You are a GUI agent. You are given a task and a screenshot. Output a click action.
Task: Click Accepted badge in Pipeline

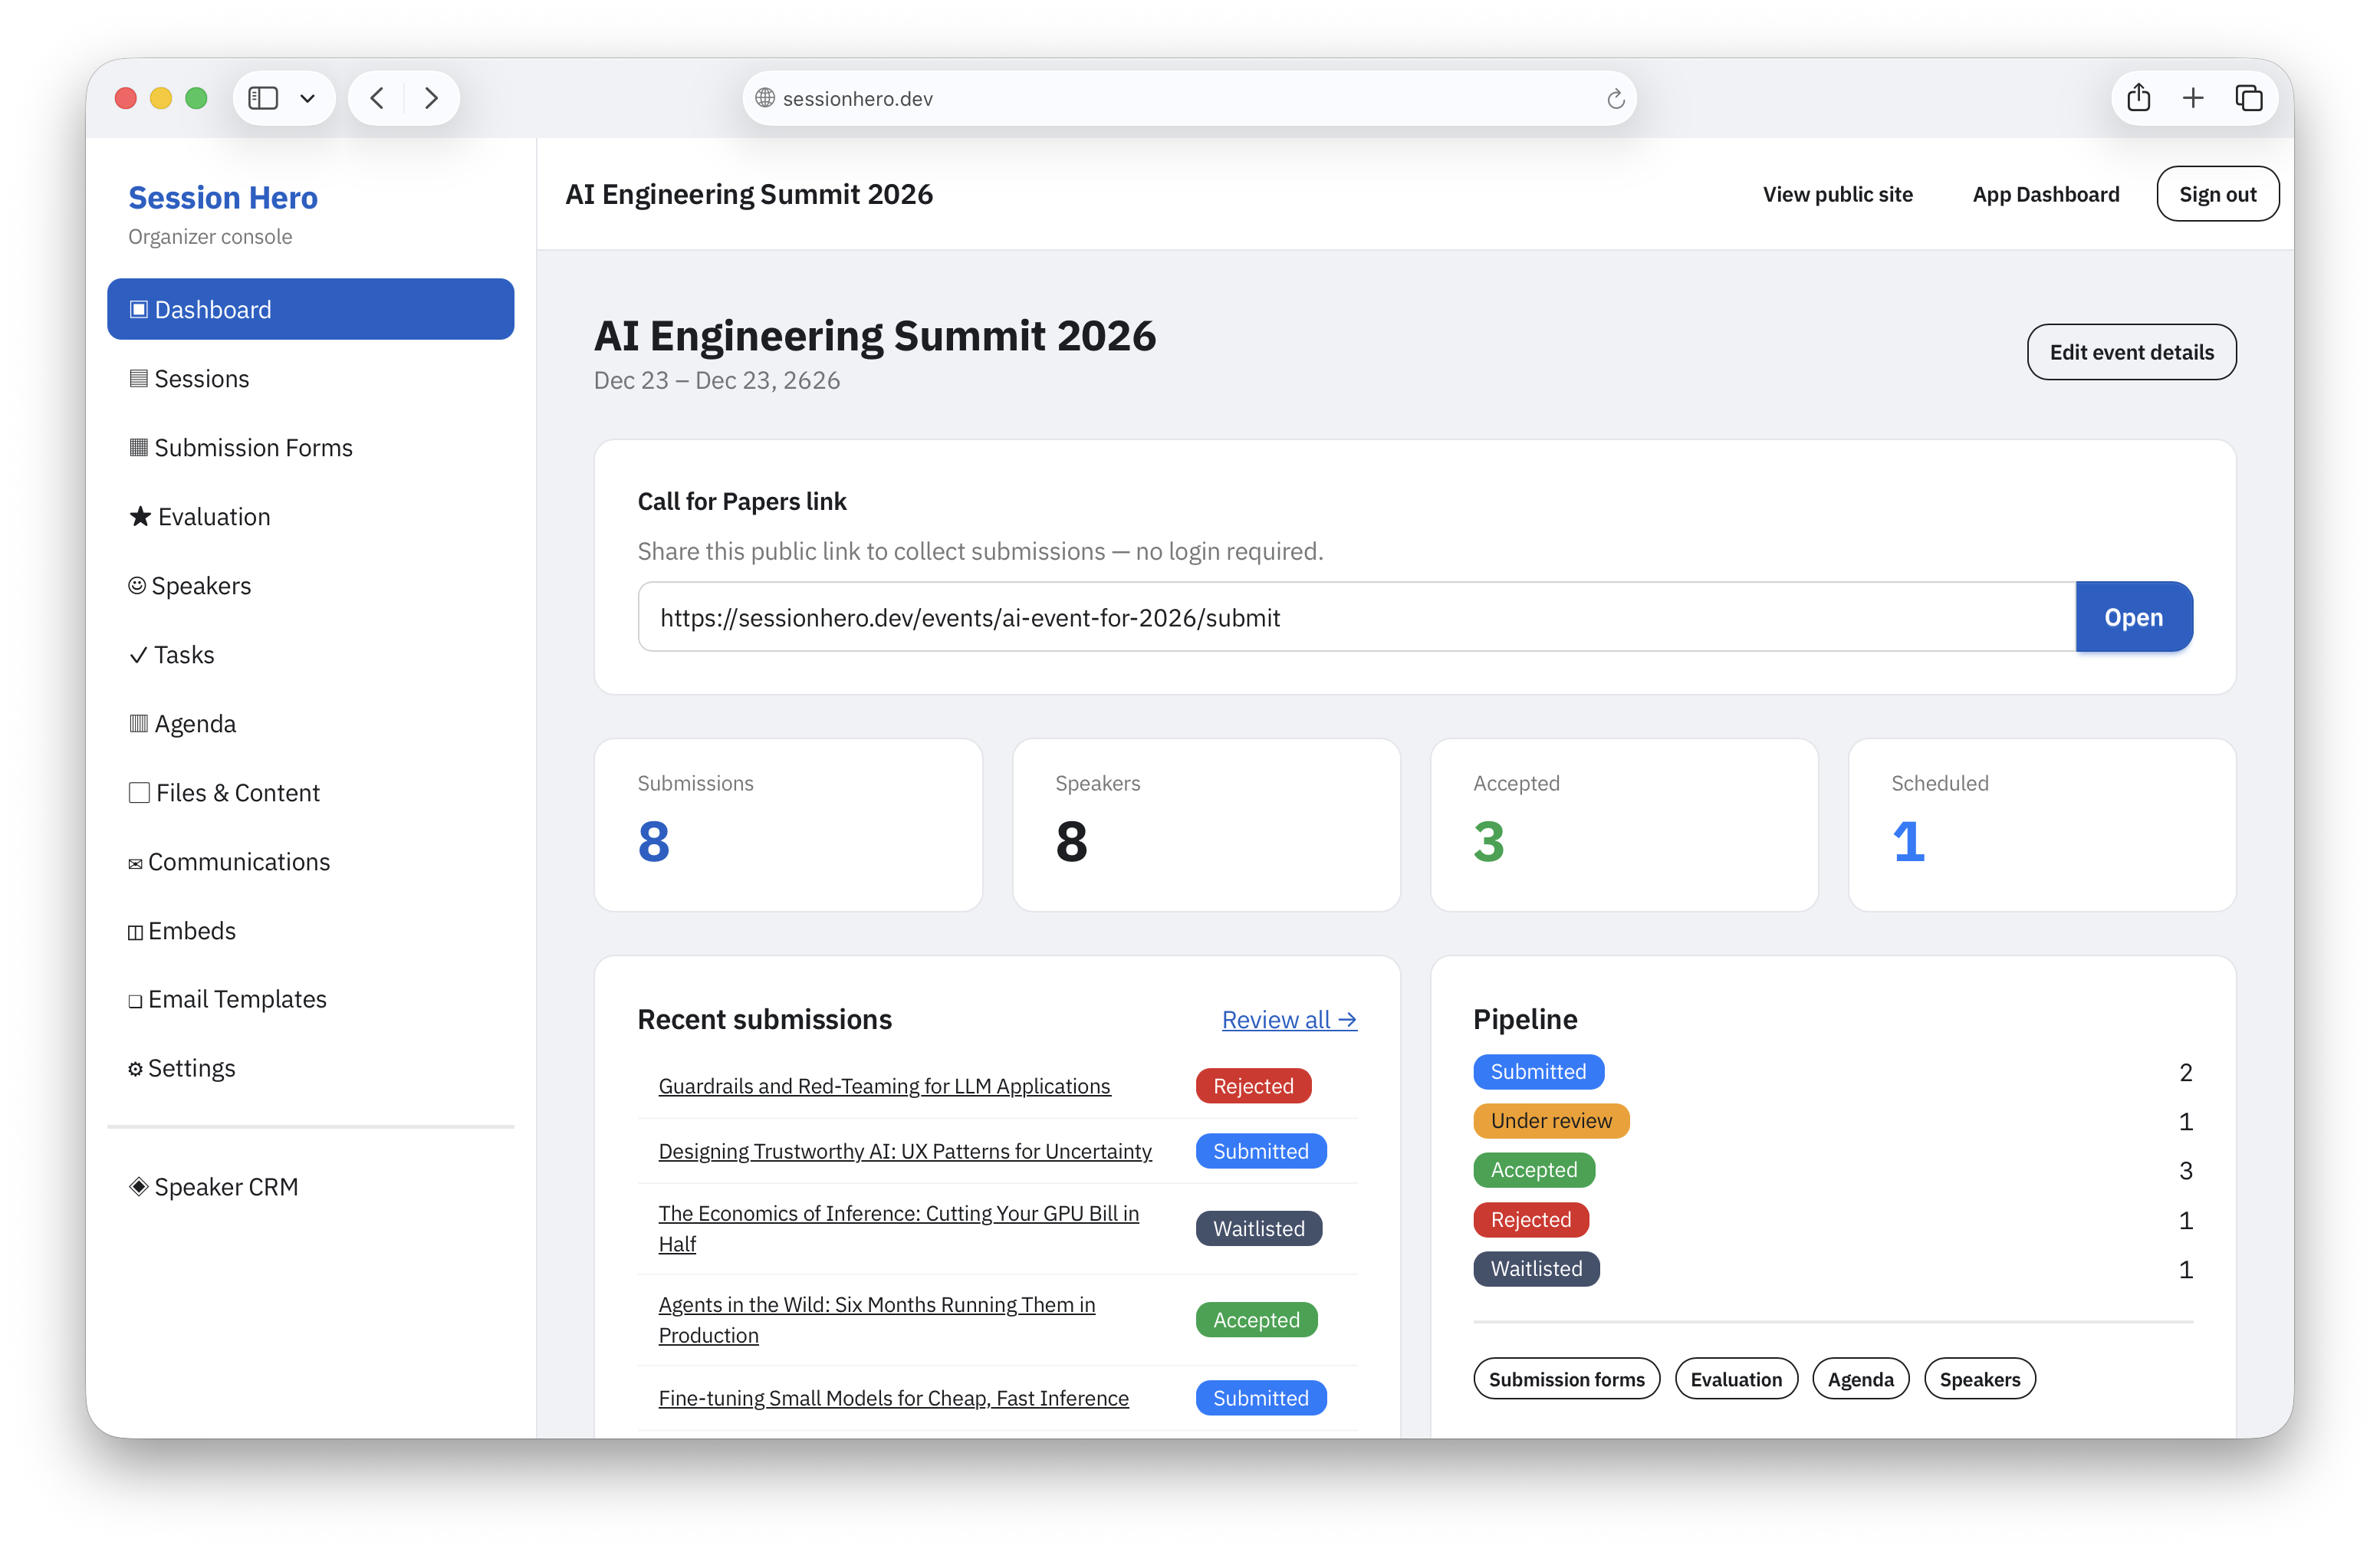[1534, 1169]
